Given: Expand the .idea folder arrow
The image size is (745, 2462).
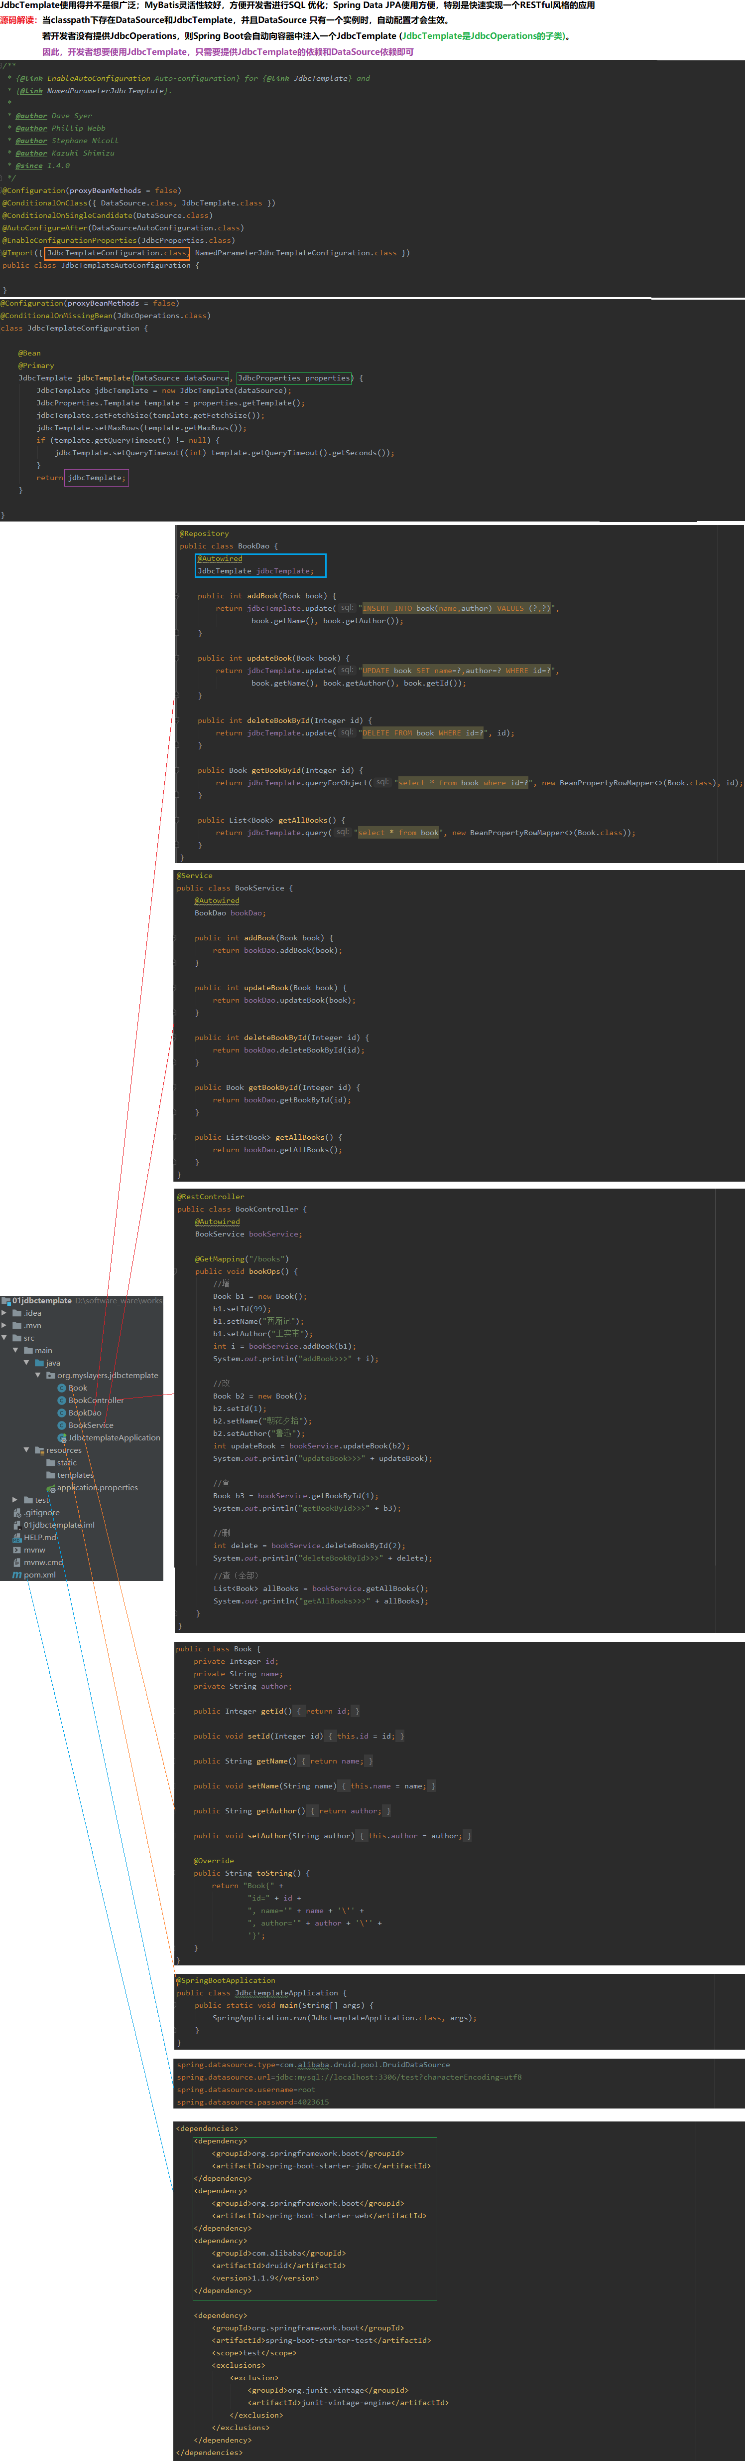Looking at the screenshot, I should (x=5, y=1313).
